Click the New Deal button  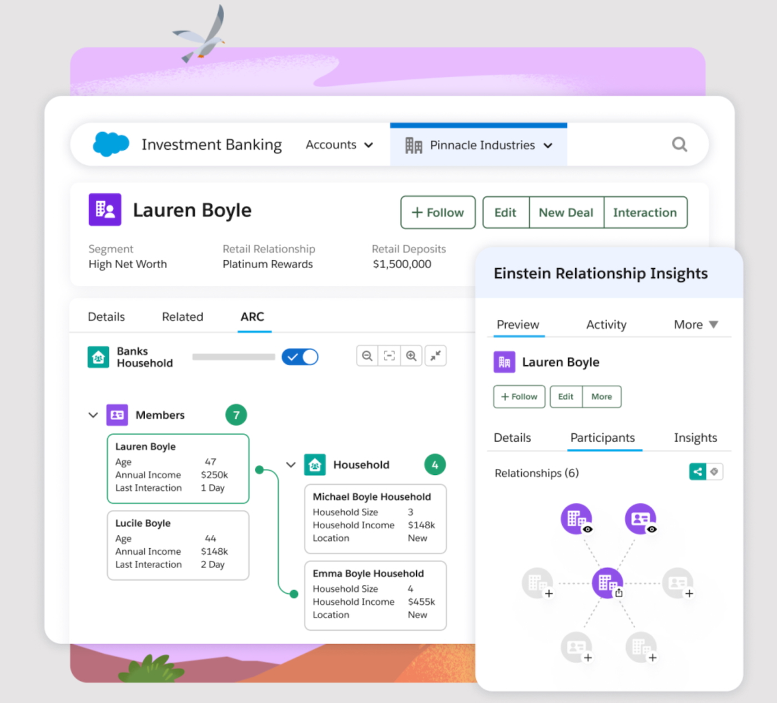[566, 213]
